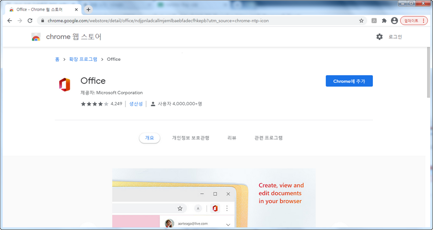Bookmark this page with the star icon
433x230 pixels.
pos(361,21)
